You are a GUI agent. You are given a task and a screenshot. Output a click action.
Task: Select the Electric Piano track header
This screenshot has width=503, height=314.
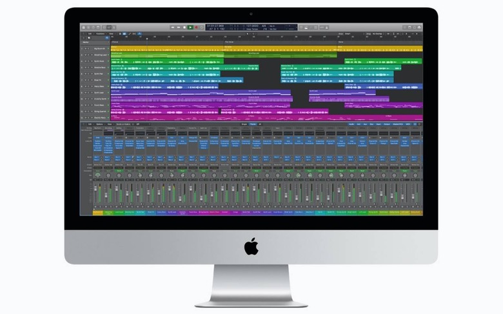click(95, 118)
